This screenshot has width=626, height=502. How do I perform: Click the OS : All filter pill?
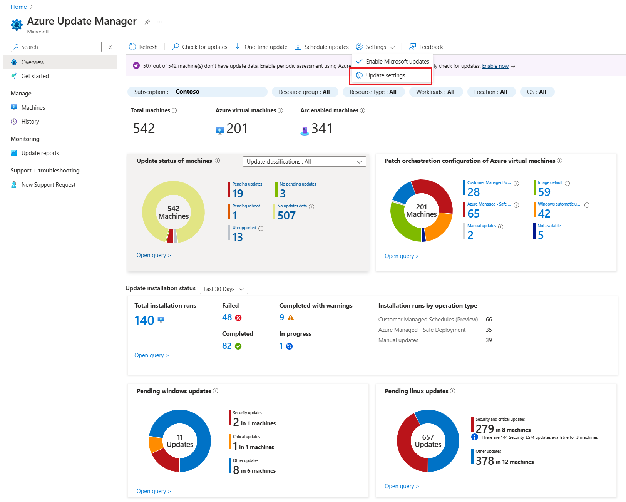tap(536, 92)
